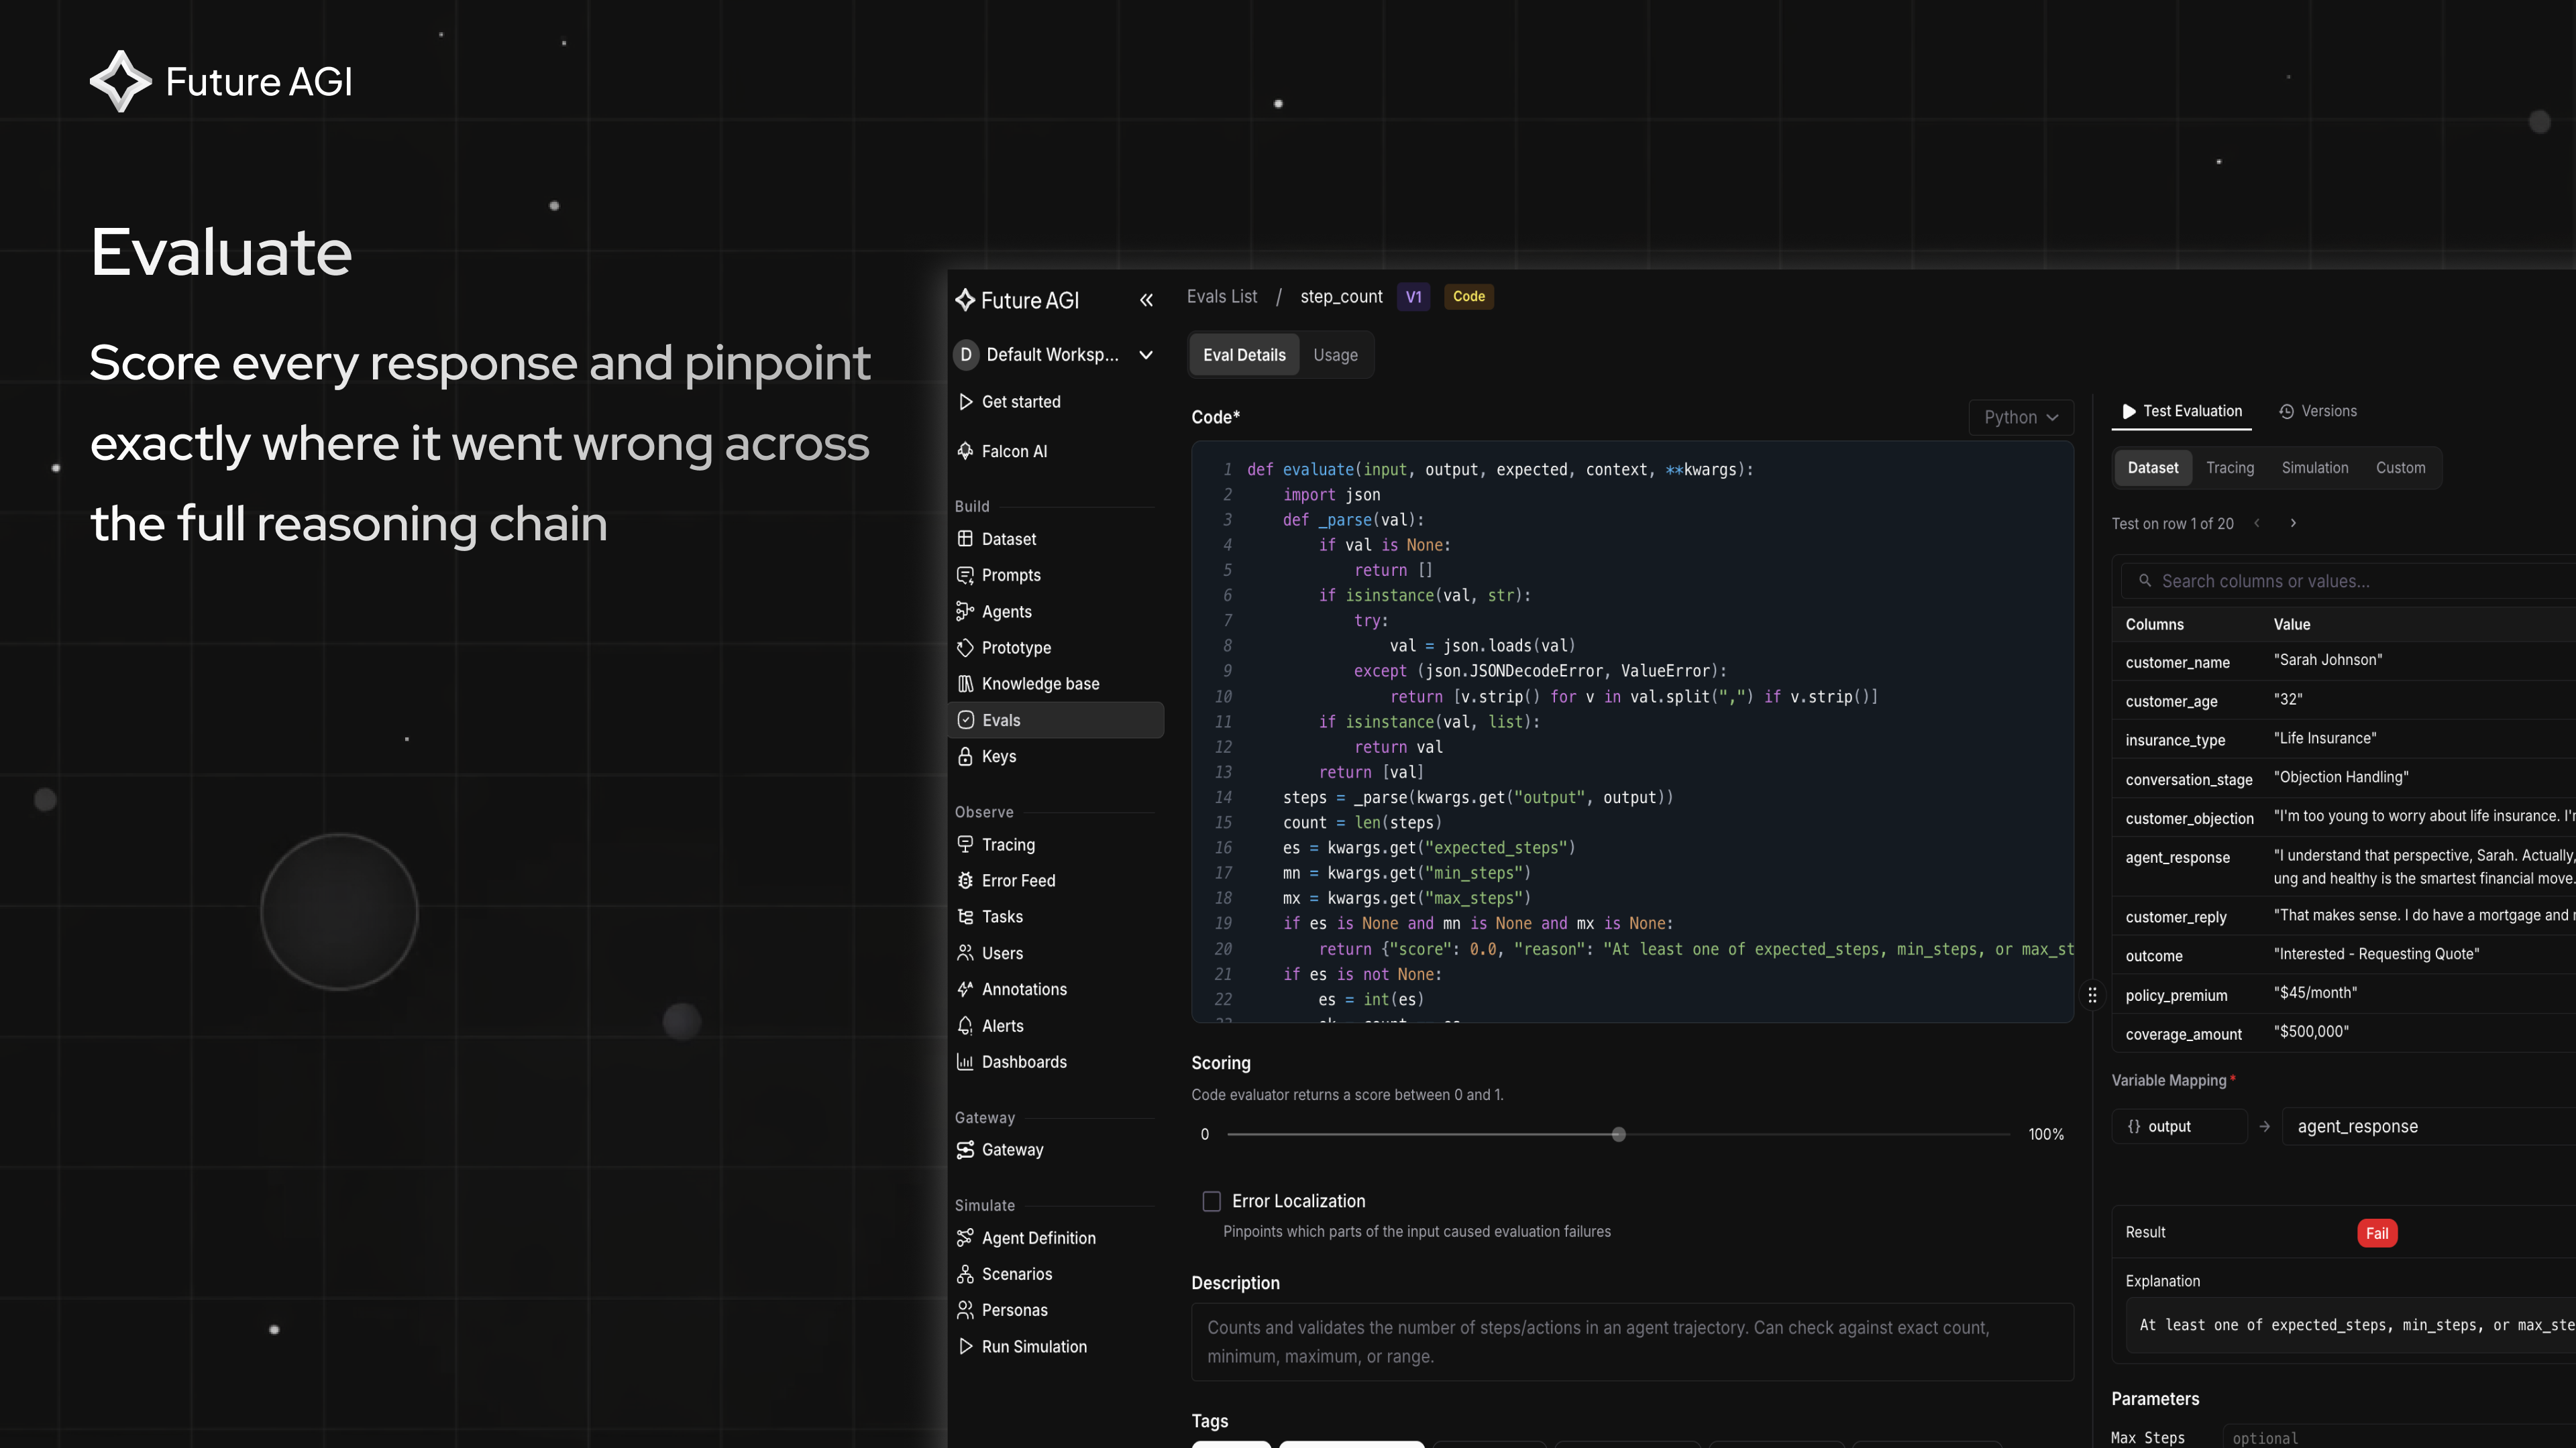Enable the Error Localization checkbox

click(x=1211, y=1201)
